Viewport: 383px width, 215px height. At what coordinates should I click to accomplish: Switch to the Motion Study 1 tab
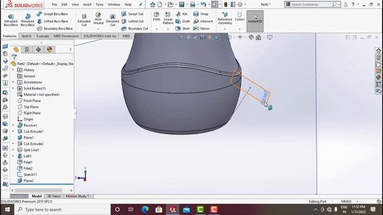coord(77,196)
